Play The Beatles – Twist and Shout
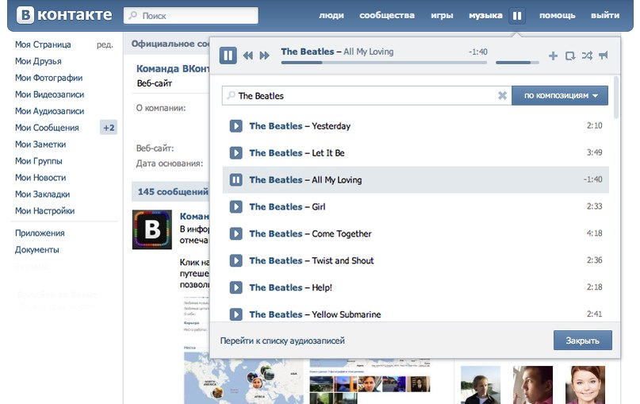640x404 pixels. tap(236, 260)
